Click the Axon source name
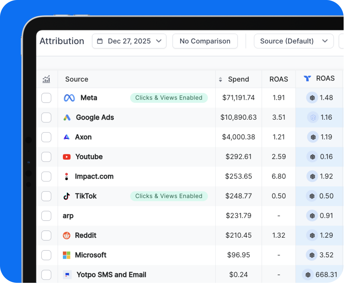 pos(83,137)
